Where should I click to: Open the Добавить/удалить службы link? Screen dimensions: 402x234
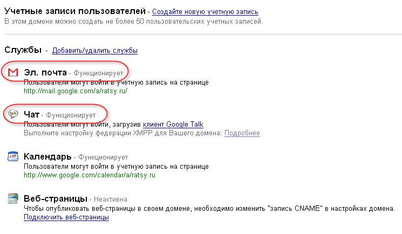(x=95, y=51)
